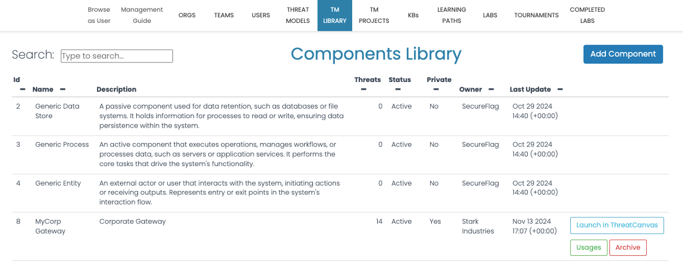This screenshot has width=683, height=262.
Task: Sort by Last Update dash icon
Action: [560, 89]
